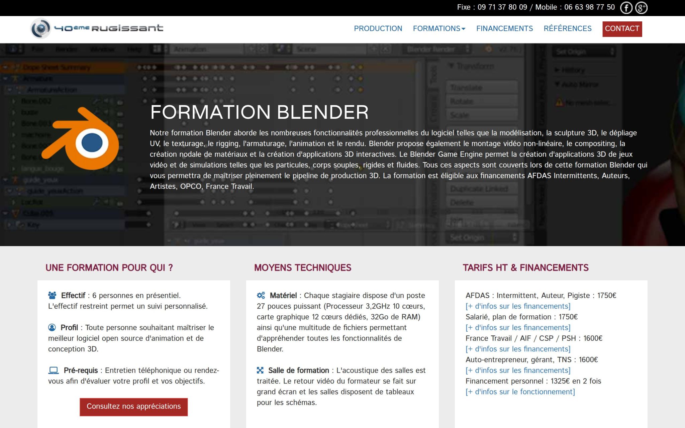Click the Profil user icon
Image resolution: width=685 pixels, height=428 pixels.
[52, 328]
